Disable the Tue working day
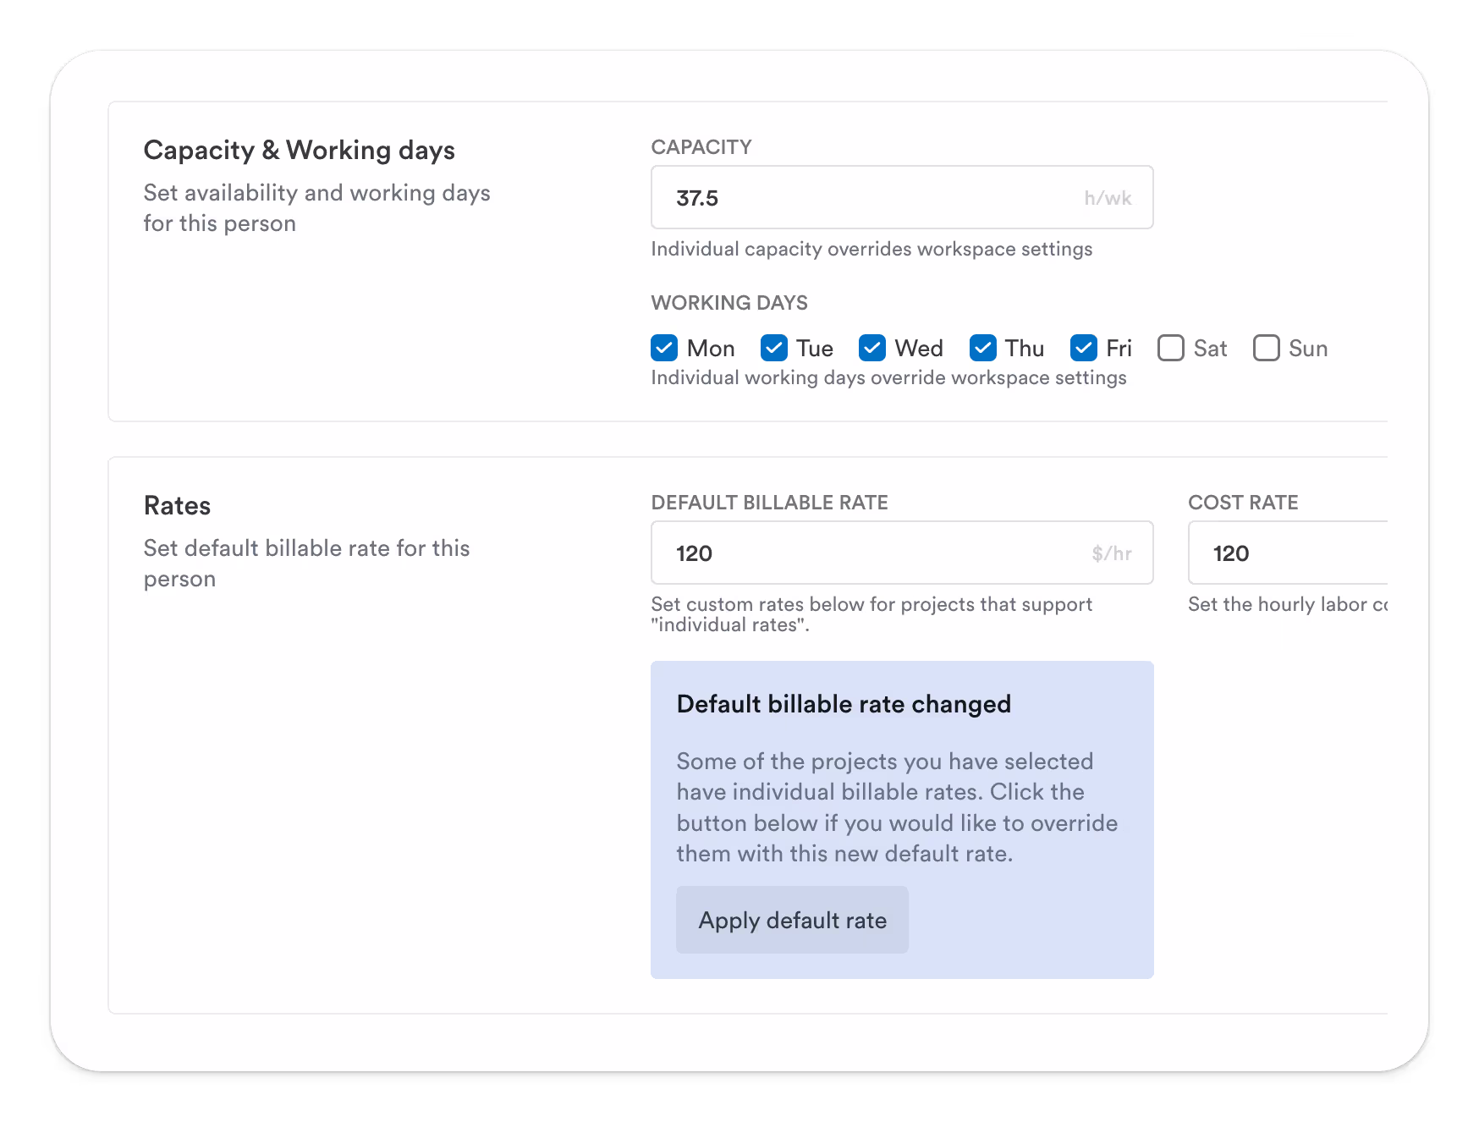 coord(772,348)
